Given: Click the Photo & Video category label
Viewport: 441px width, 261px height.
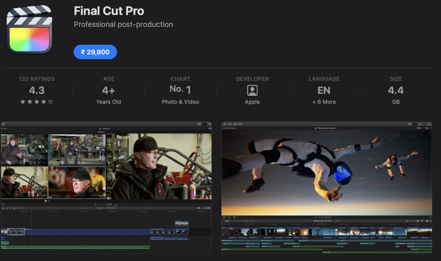Looking at the screenshot, I should coord(181,102).
